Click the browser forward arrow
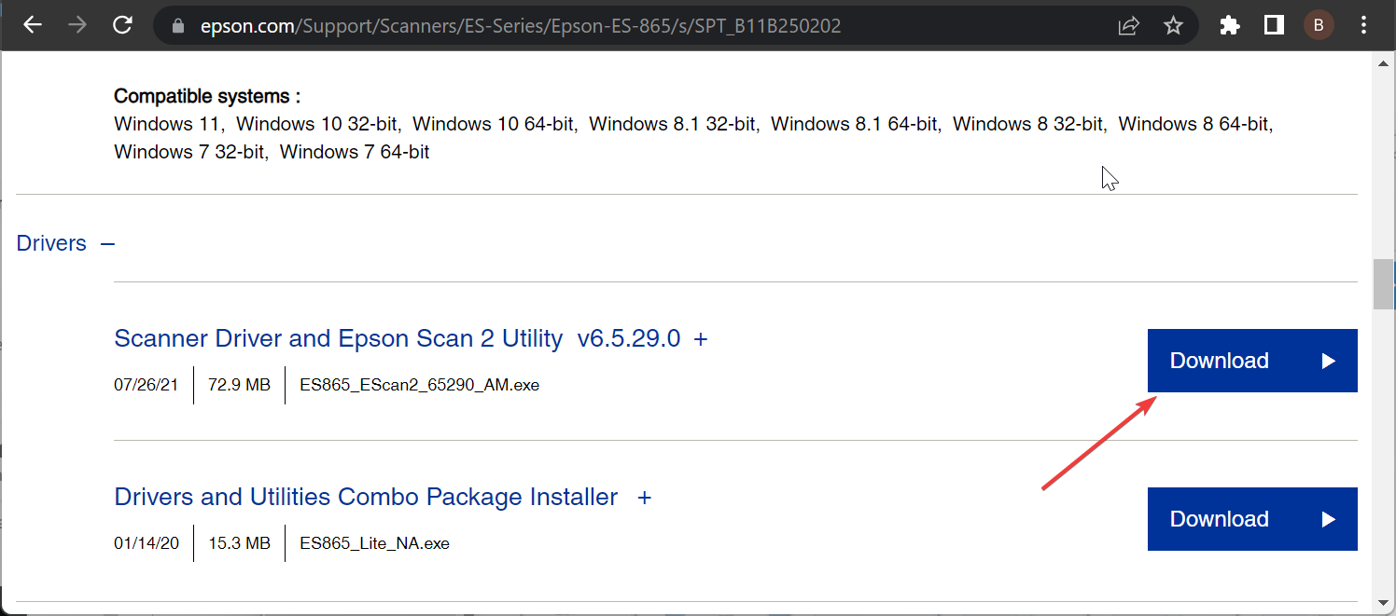1396x616 pixels. 77,26
